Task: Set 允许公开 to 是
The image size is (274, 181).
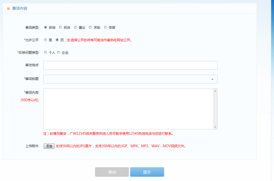Action: point(45,40)
